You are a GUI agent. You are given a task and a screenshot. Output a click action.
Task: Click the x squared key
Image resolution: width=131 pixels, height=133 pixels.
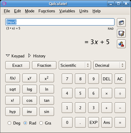47,78
